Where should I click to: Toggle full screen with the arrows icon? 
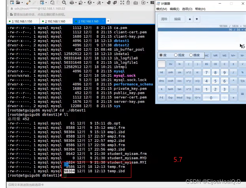(x=122, y=3)
